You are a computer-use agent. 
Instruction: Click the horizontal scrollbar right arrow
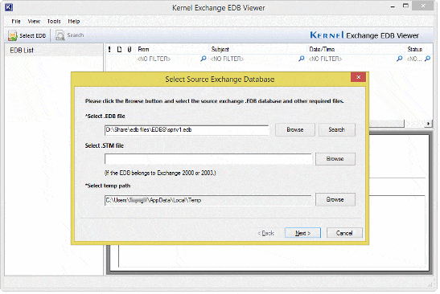click(x=428, y=124)
